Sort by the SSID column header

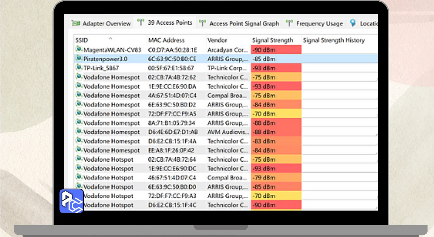(110, 40)
